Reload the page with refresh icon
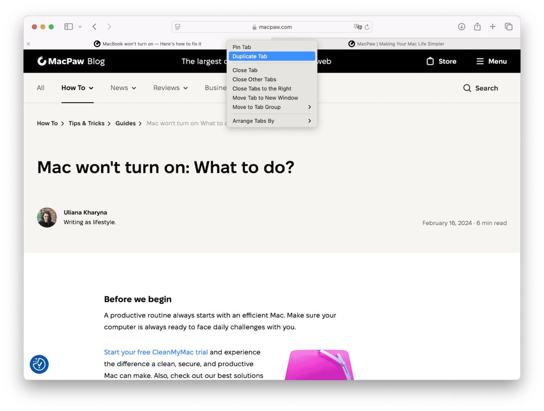The width and height of the screenshot is (544, 411). pos(367,27)
